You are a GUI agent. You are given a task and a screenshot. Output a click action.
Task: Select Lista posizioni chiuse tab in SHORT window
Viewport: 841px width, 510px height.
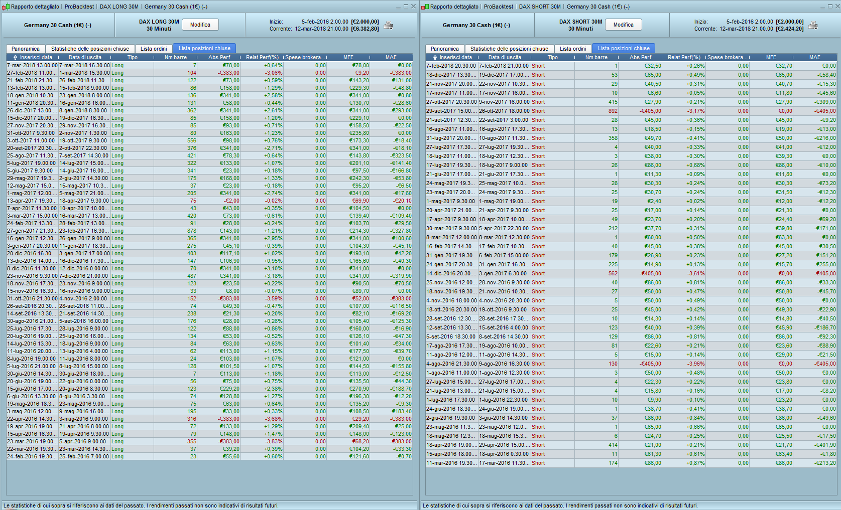(x=624, y=48)
